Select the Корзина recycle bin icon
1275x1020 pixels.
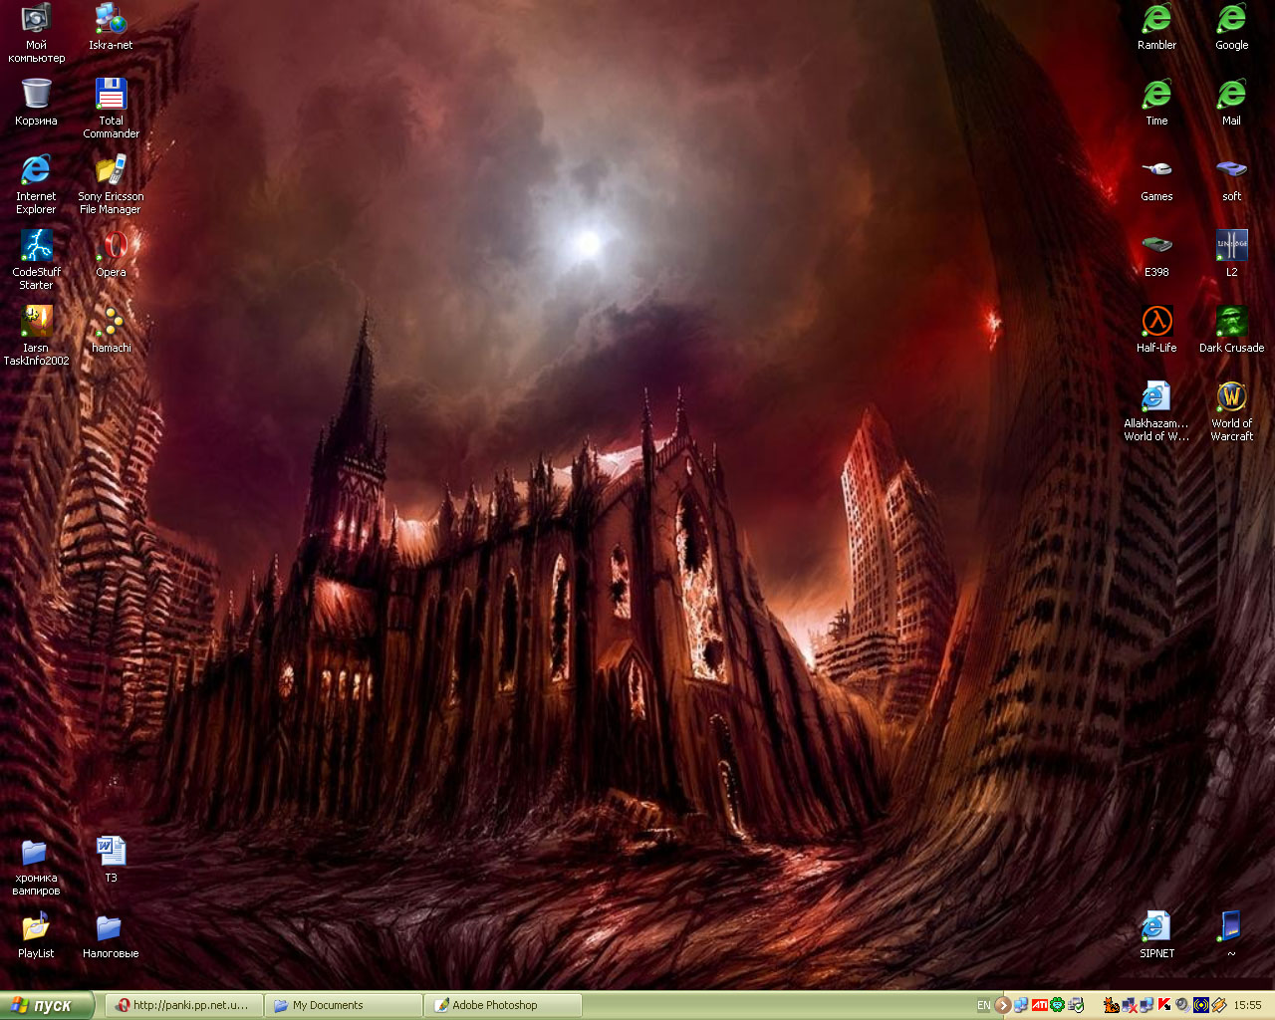(x=36, y=104)
